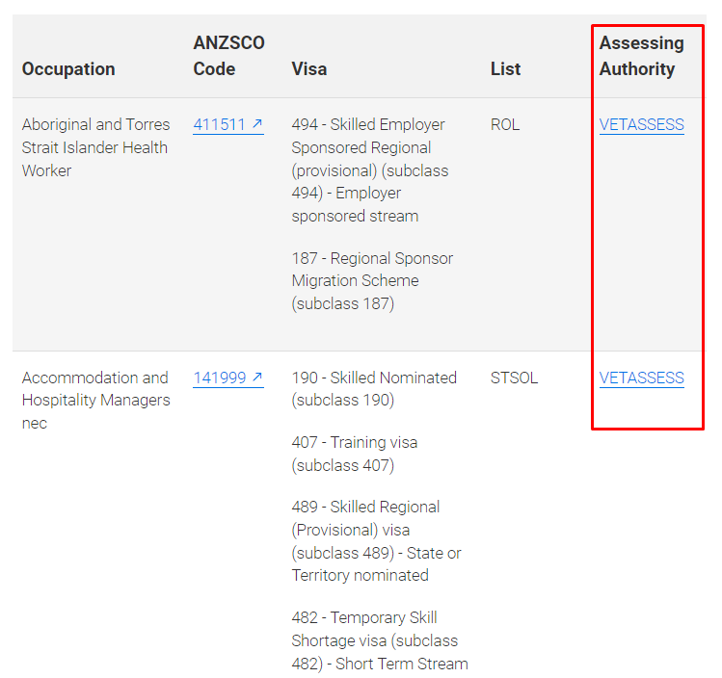Click external arrow icon beside 141999
Screen dimensions: 722x678
pos(257,377)
